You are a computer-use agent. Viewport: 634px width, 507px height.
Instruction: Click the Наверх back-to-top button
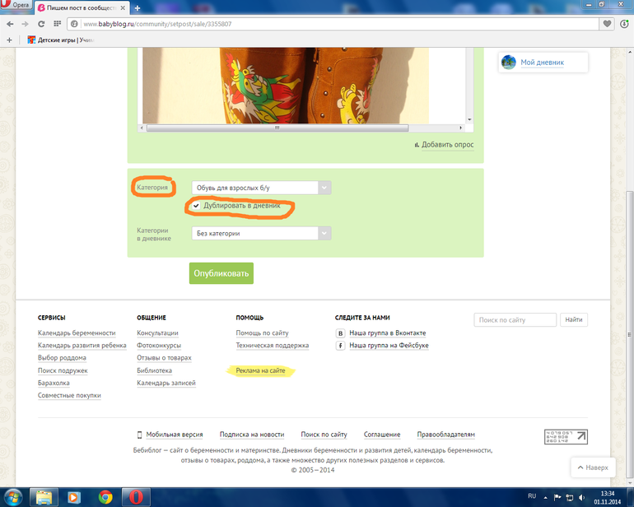pyautogui.click(x=593, y=467)
